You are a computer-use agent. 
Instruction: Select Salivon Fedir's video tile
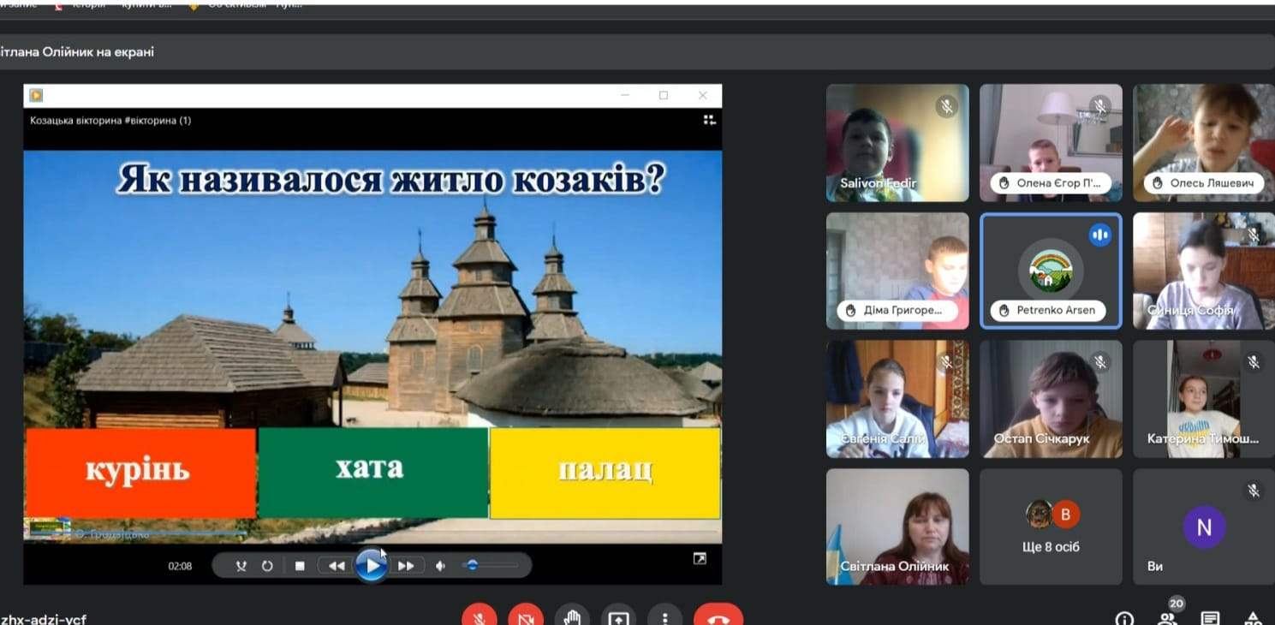point(897,143)
